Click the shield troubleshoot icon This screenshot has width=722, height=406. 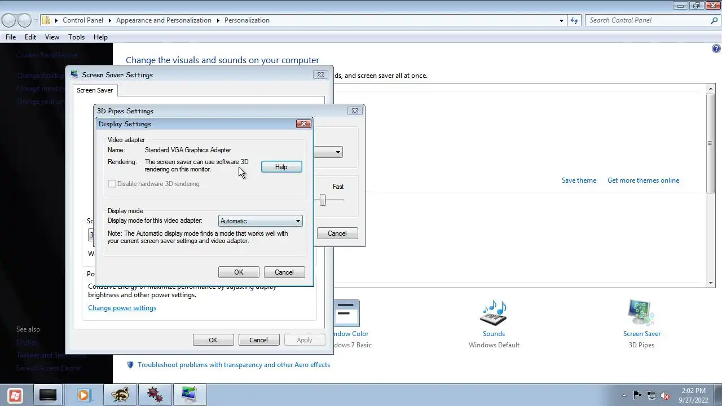pos(130,365)
